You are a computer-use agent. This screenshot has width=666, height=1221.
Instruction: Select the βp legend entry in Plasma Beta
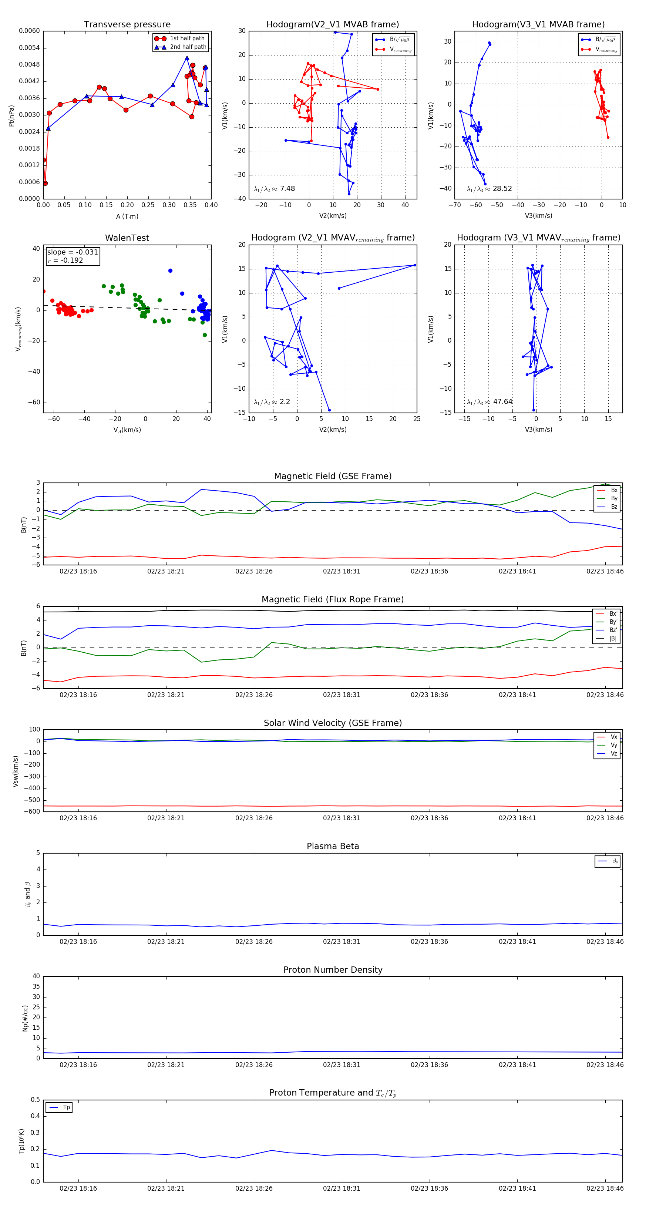coord(608,861)
